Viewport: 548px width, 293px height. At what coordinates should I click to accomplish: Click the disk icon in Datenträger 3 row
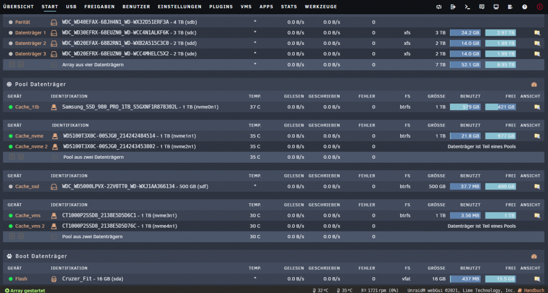pos(54,54)
